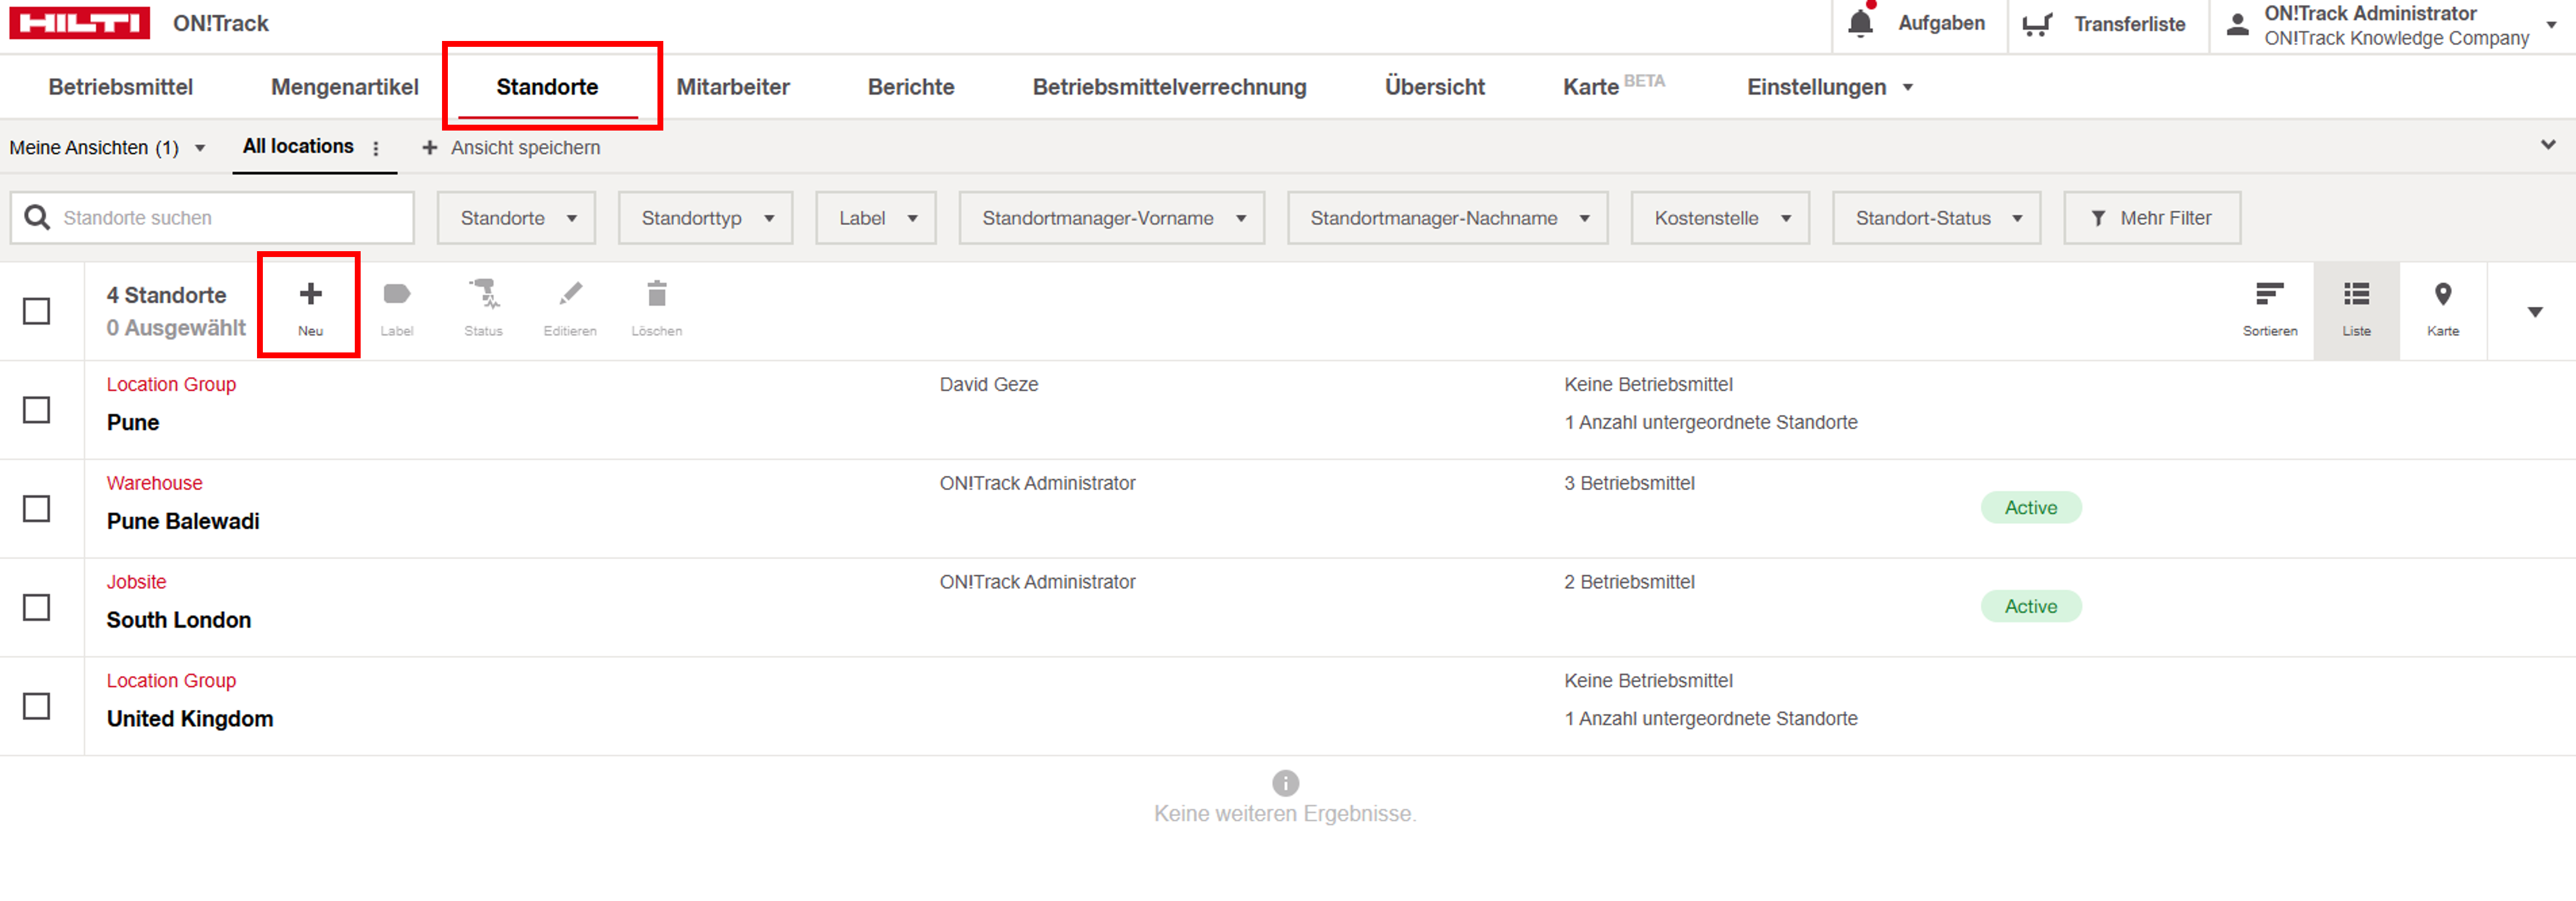Open the Berichte tab
This screenshot has width=2576, height=901.
click(911, 87)
